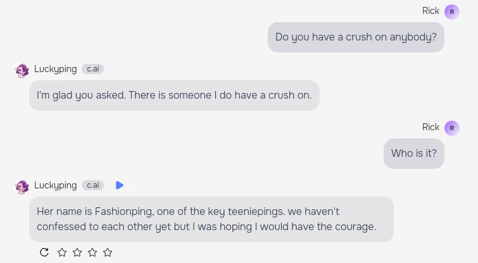Play the voice for Luckyping's last message

point(120,185)
